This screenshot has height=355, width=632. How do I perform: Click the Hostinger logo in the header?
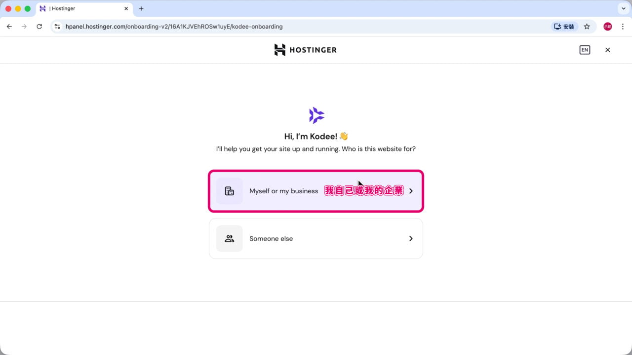pos(305,50)
